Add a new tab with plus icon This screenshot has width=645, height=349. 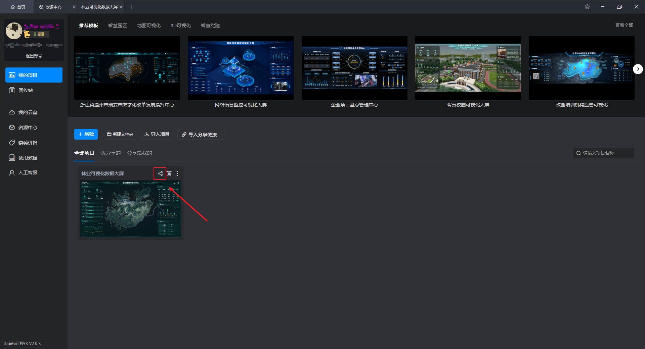pyautogui.click(x=131, y=7)
